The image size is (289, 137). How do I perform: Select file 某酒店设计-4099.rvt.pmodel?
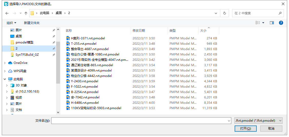91,71
